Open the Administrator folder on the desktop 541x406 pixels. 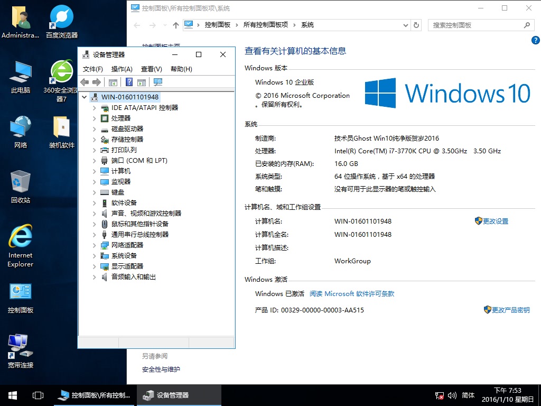[x=21, y=21]
